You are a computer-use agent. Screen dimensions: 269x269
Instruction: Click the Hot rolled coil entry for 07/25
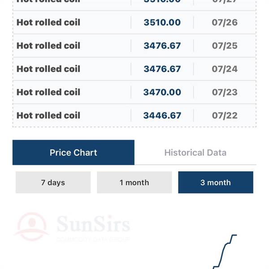(134, 46)
